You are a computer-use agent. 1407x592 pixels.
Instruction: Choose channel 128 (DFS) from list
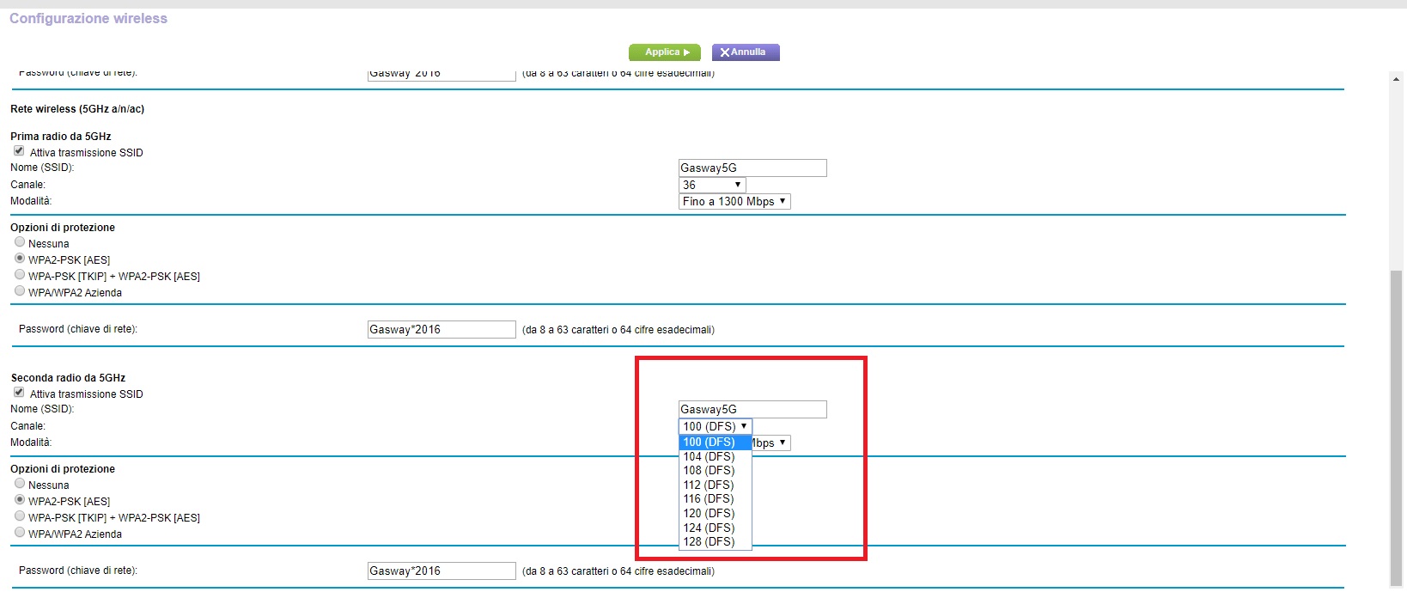pos(710,541)
